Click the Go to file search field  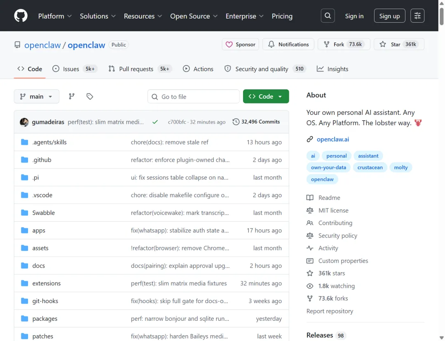coord(193,96)
